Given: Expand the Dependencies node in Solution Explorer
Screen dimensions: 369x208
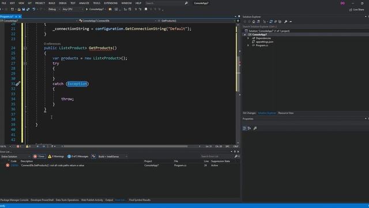Looking at the screenshot, I should coord(248,38).
